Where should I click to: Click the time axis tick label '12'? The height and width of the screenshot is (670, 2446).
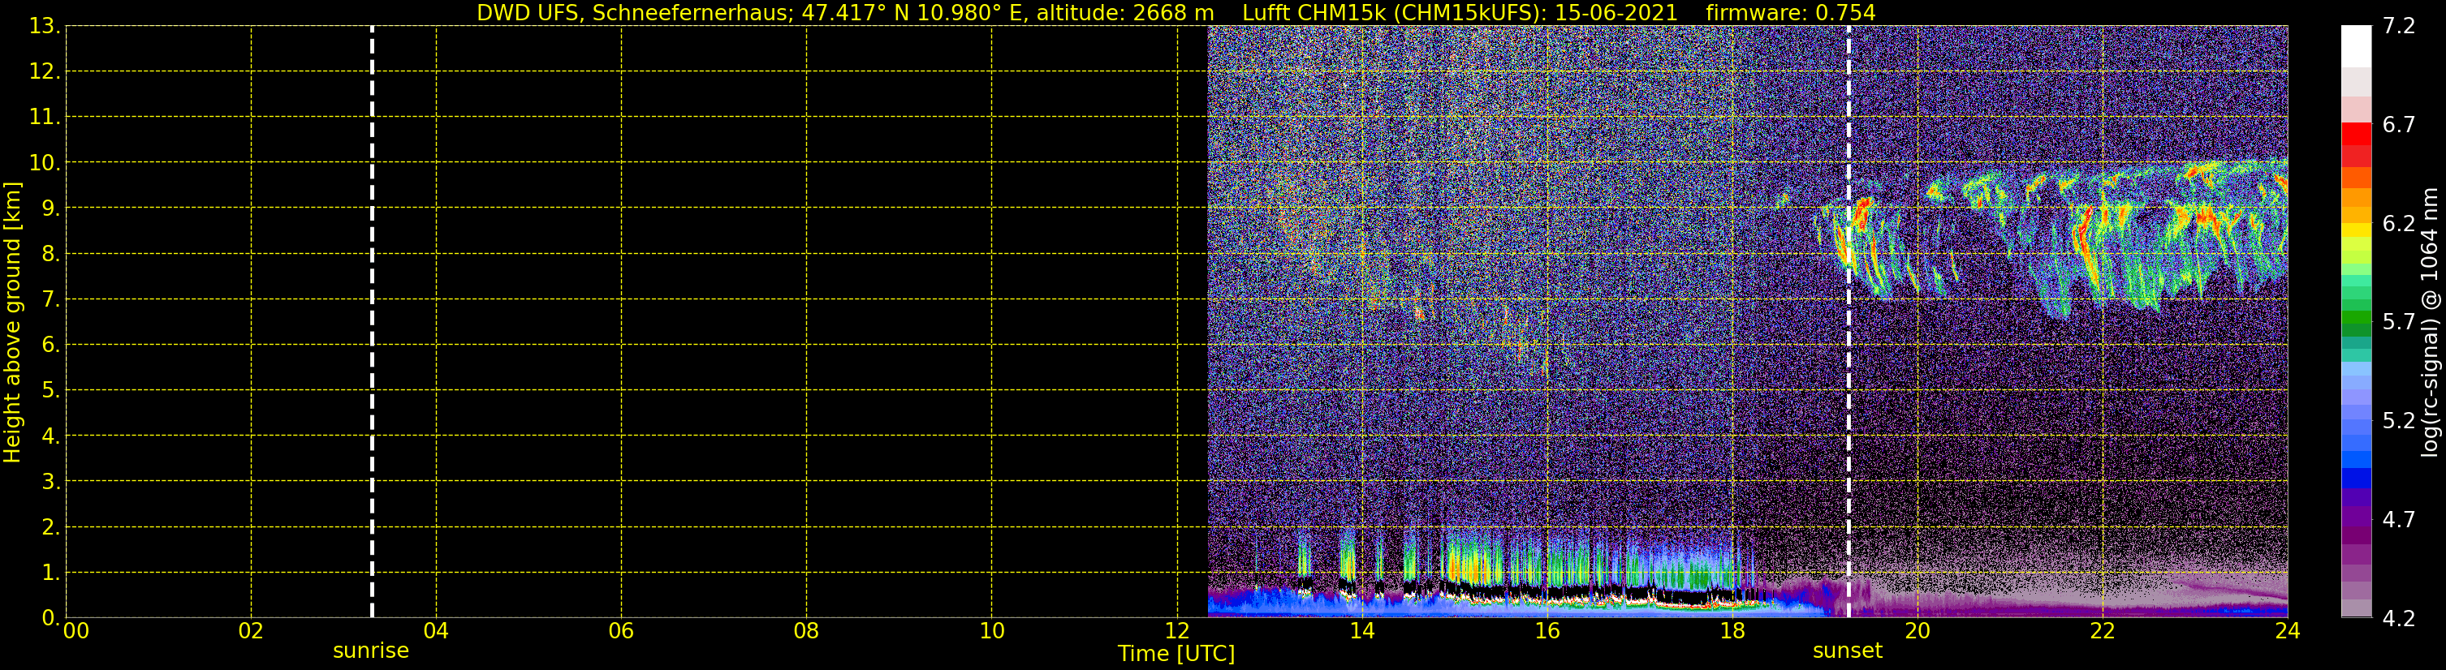[x=1176, y=631]
